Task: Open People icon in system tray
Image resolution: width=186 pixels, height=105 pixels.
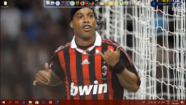Action: coord(144,102)
